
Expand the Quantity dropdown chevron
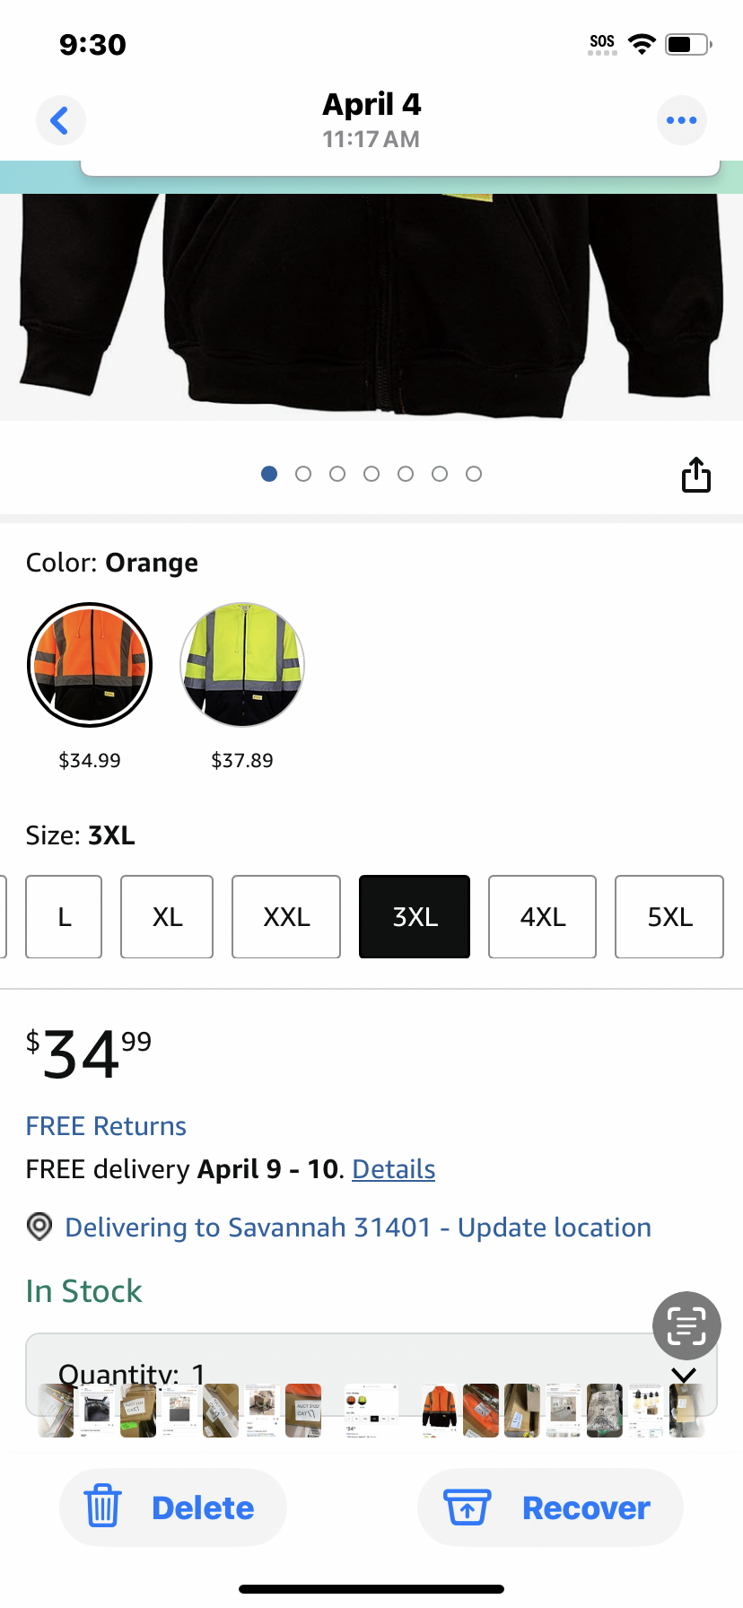coord(684,1375)
